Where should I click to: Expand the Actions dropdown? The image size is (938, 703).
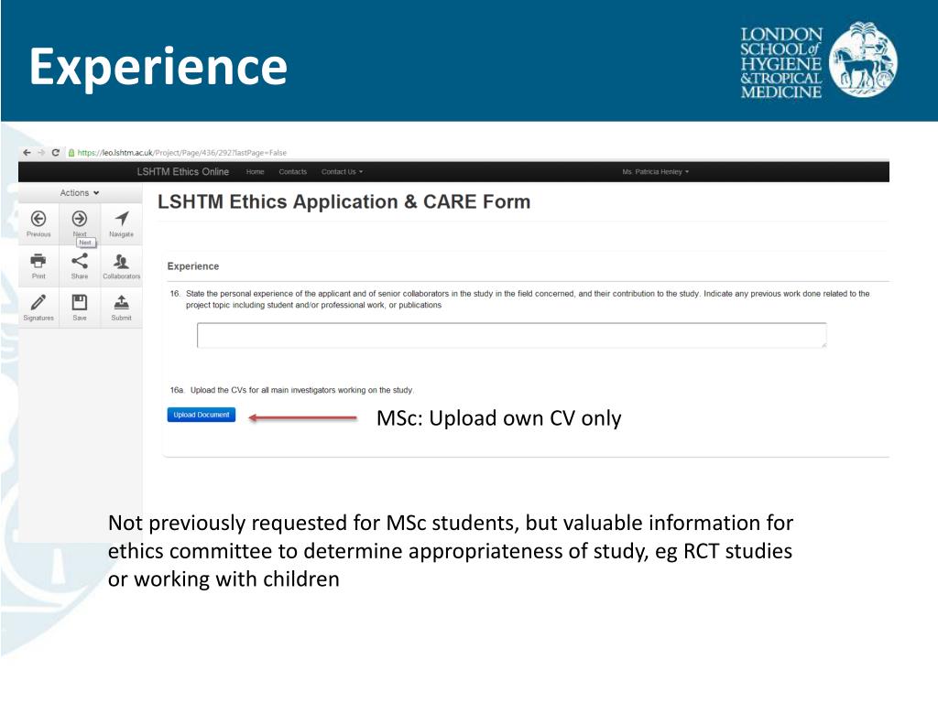click(80, 193)
